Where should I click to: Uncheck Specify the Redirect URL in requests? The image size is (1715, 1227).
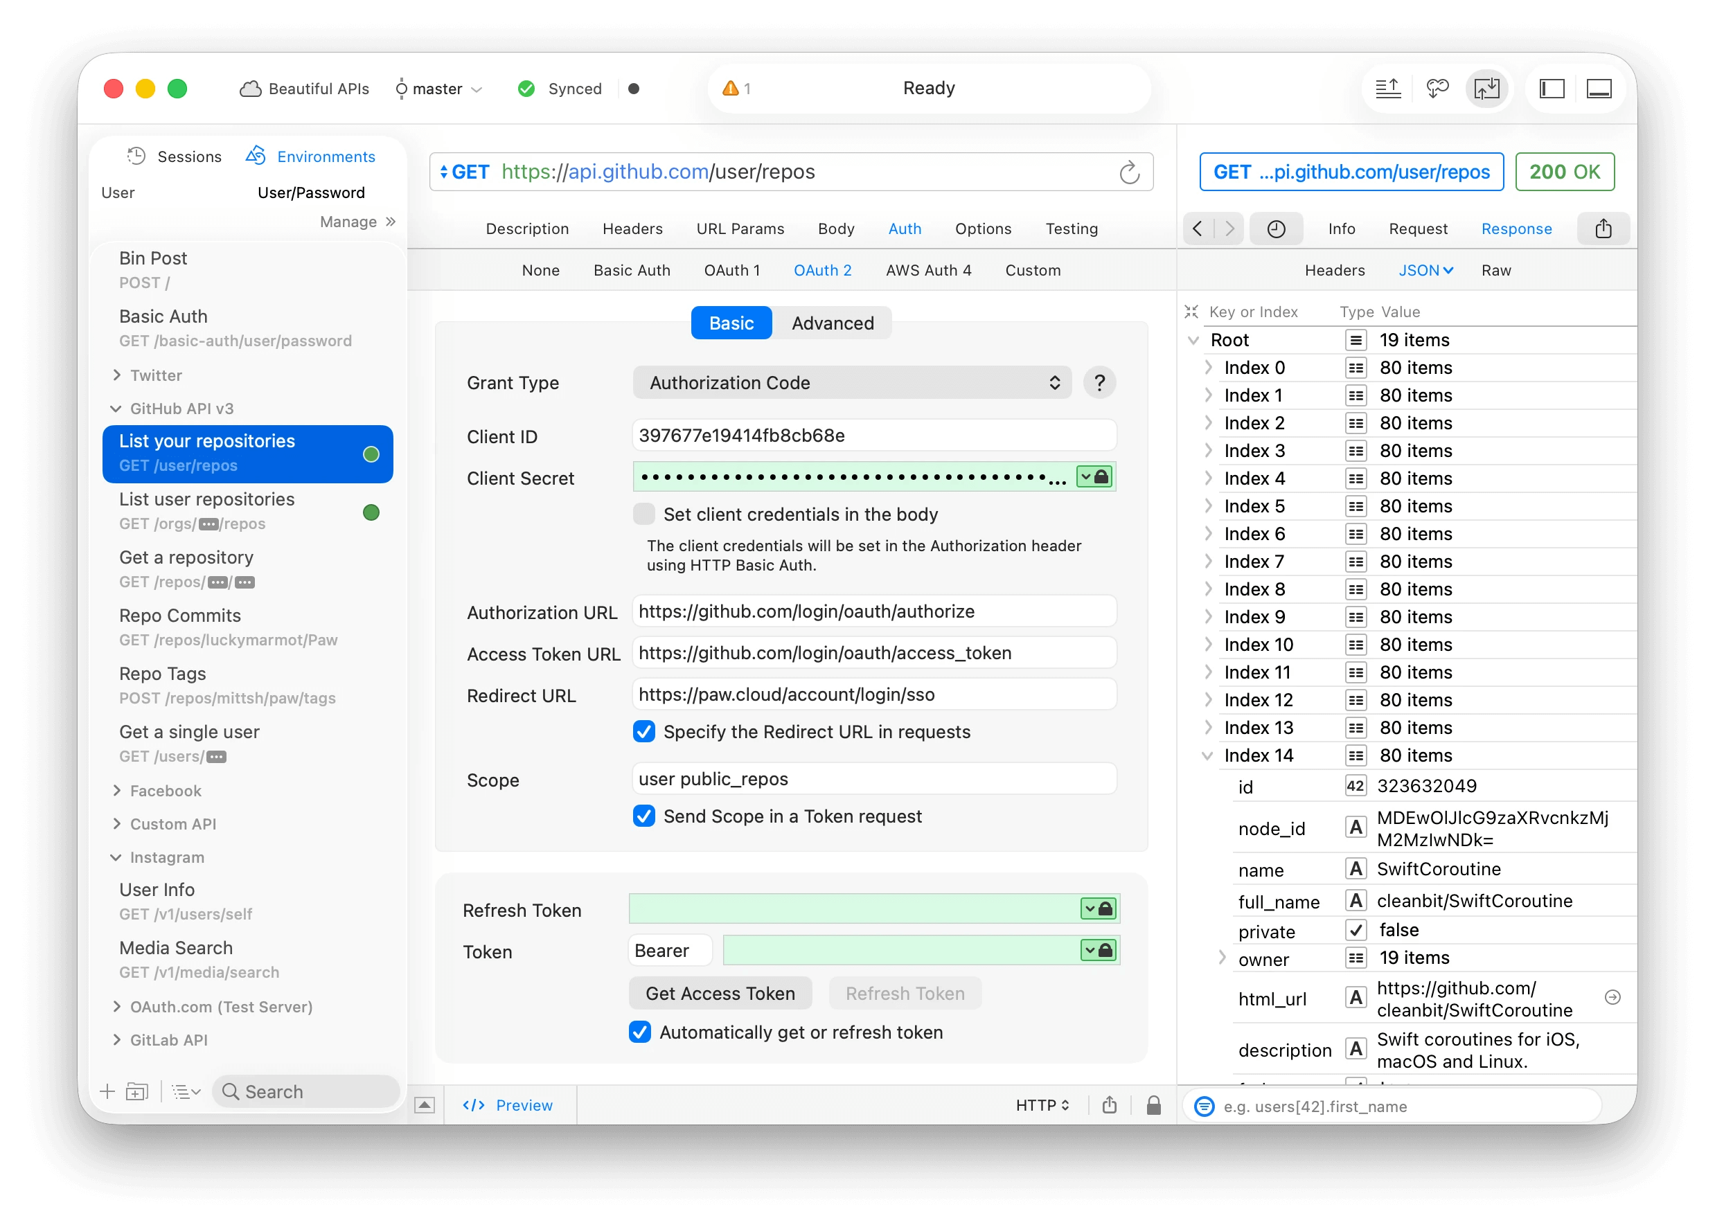(644, 731)
